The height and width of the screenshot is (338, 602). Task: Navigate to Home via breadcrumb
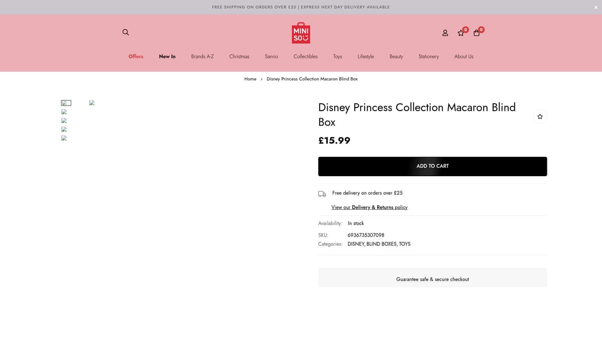[250, 79]
